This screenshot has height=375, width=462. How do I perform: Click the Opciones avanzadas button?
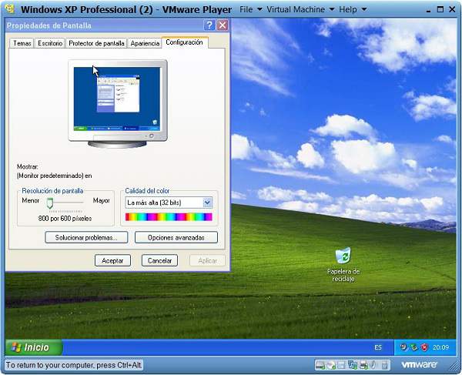point(176,237)
